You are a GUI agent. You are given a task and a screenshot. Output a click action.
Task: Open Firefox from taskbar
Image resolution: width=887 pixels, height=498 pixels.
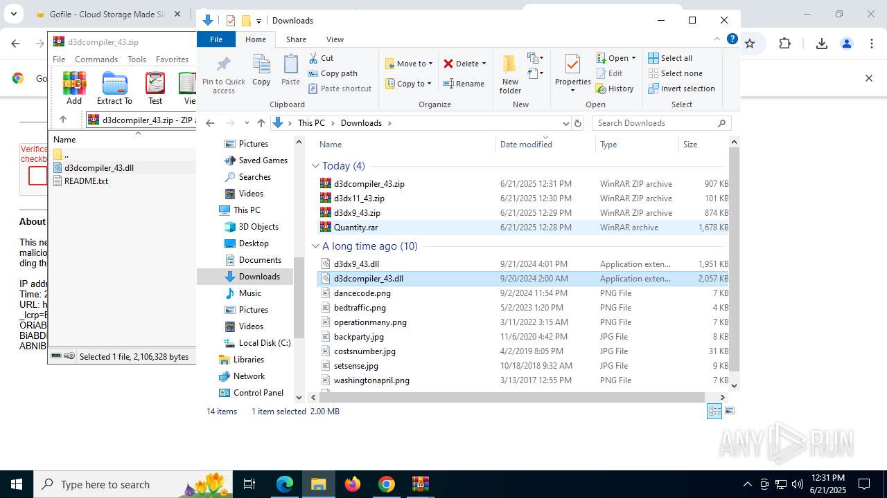click(x=353, y=484)
